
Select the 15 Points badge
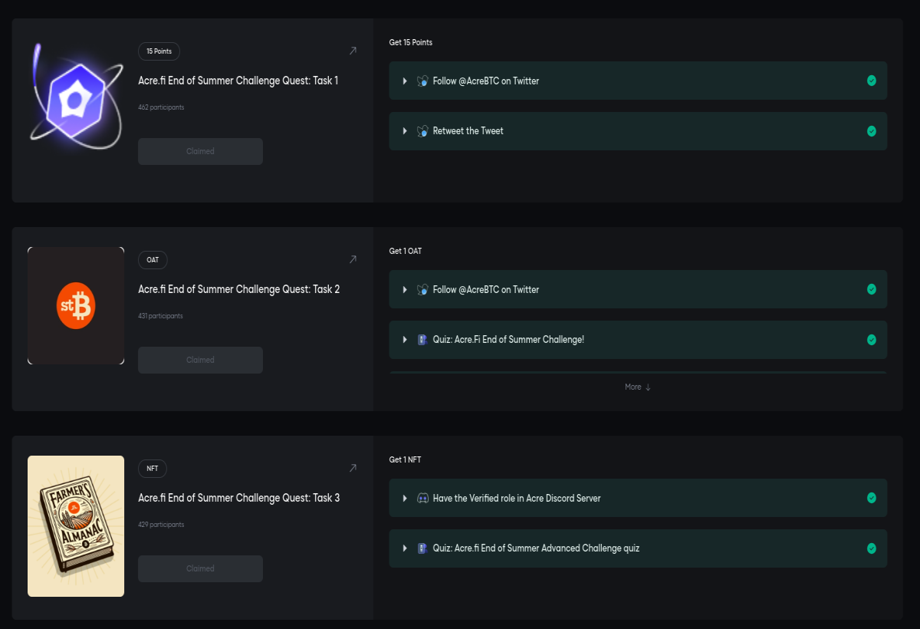pos(159,51)
